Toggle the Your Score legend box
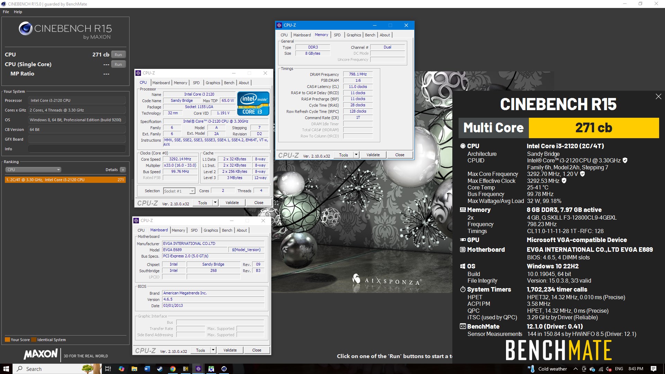This screenshot has width=665, height=374. click(x=7, y=340)
